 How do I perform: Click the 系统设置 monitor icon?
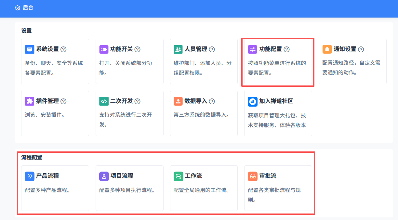coord(30,49)
